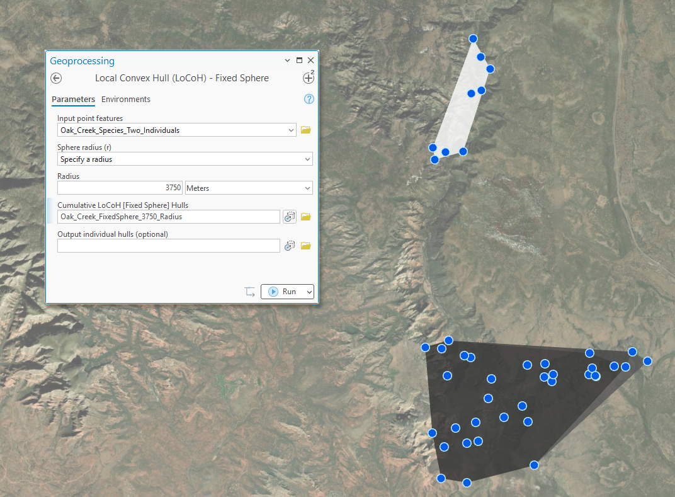
Task: Browse folder for Output individual hulls
Action: coord(305,246)
